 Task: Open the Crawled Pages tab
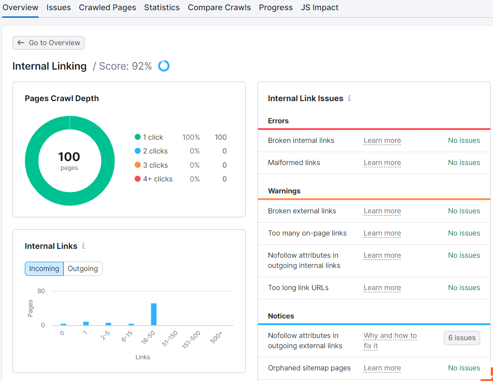tap(107, 8)
